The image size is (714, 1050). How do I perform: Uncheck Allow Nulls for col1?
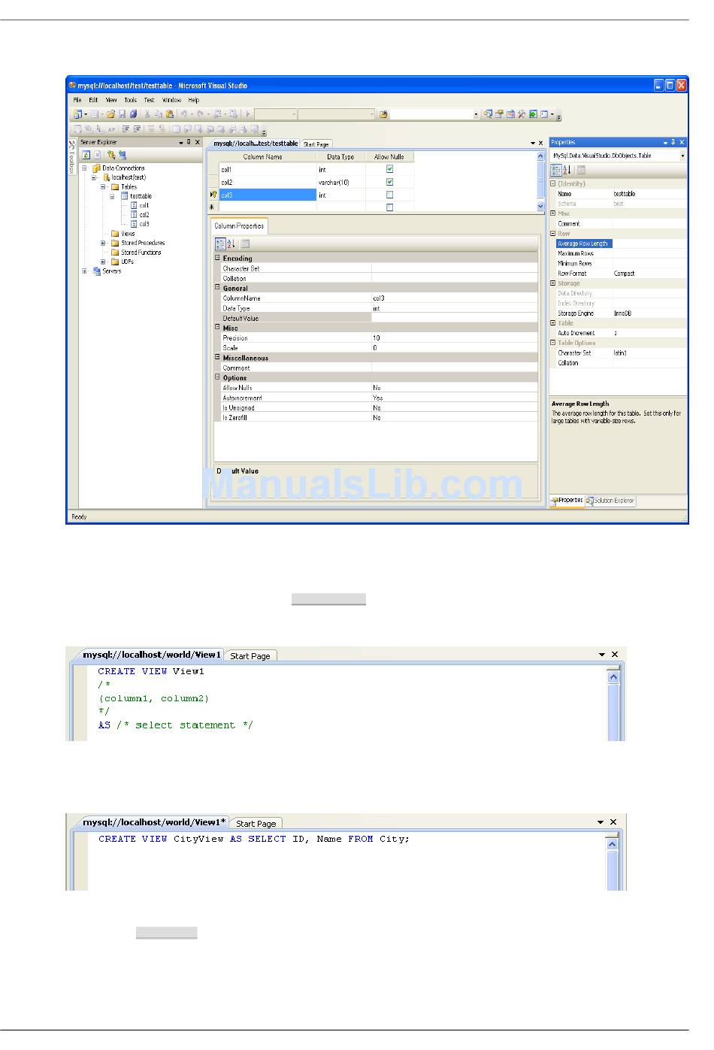pos(389,169)
